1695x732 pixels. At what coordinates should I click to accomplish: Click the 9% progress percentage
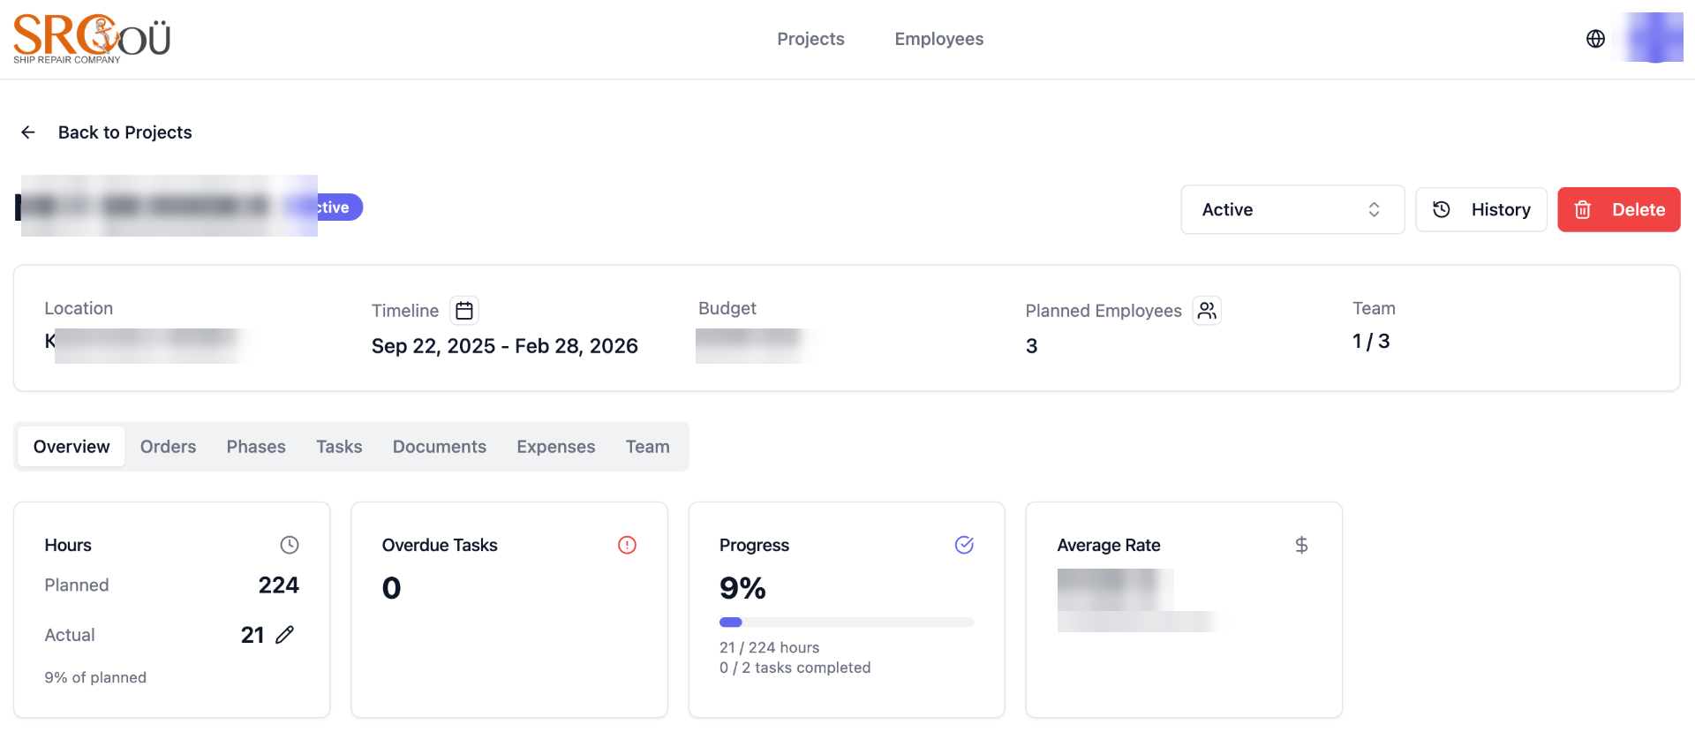(x=742, y=588)
